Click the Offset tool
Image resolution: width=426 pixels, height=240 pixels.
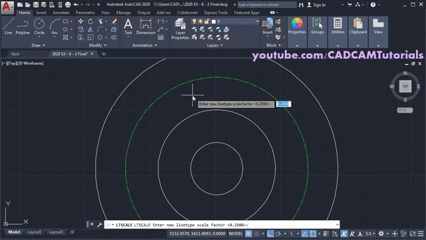(x=114, y=37)
